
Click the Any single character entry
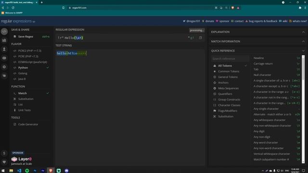pyautogui.click(x=277, y=109)
